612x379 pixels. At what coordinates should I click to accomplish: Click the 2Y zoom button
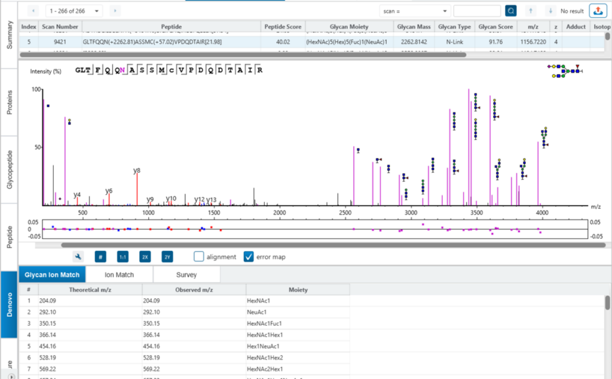(167, 257)
